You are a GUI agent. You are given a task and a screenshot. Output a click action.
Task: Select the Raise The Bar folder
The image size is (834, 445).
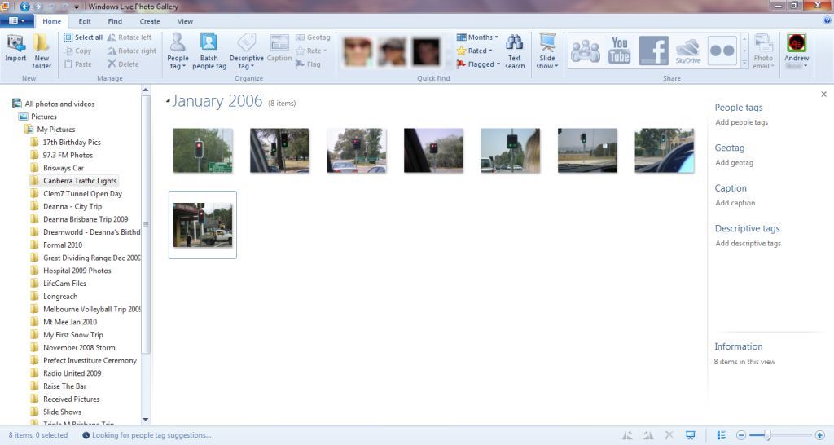(64, 386)
